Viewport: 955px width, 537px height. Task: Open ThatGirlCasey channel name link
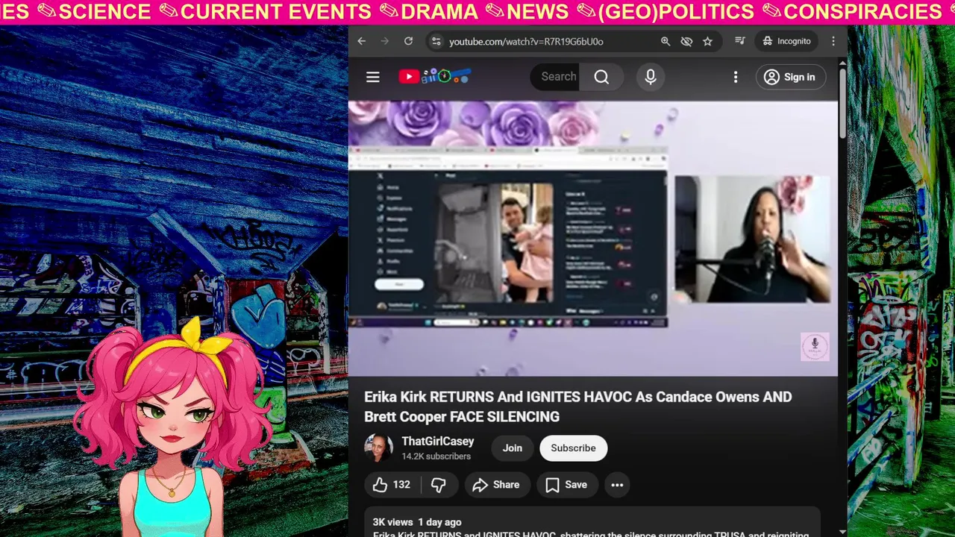coord(438,442)
